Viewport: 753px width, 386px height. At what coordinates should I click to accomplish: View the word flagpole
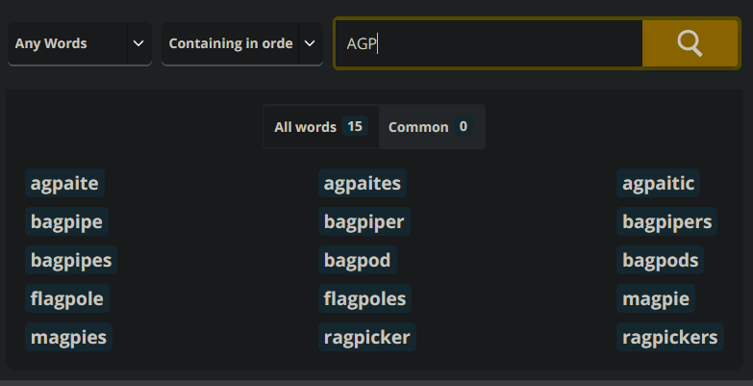[x=67, y=298]
